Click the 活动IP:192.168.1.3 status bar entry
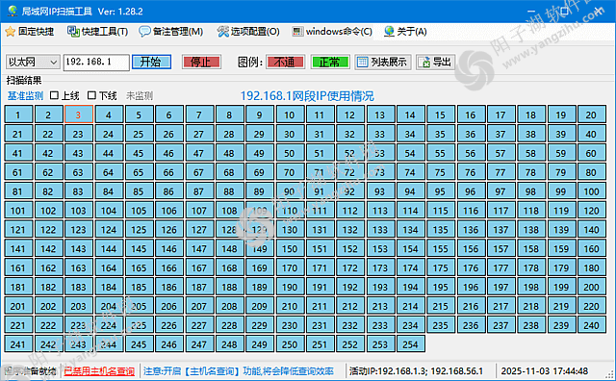The image size is (616, 381). click(417, 371)
